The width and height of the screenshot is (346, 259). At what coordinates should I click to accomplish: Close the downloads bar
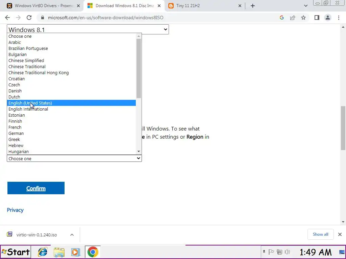(x=340, y=234)
